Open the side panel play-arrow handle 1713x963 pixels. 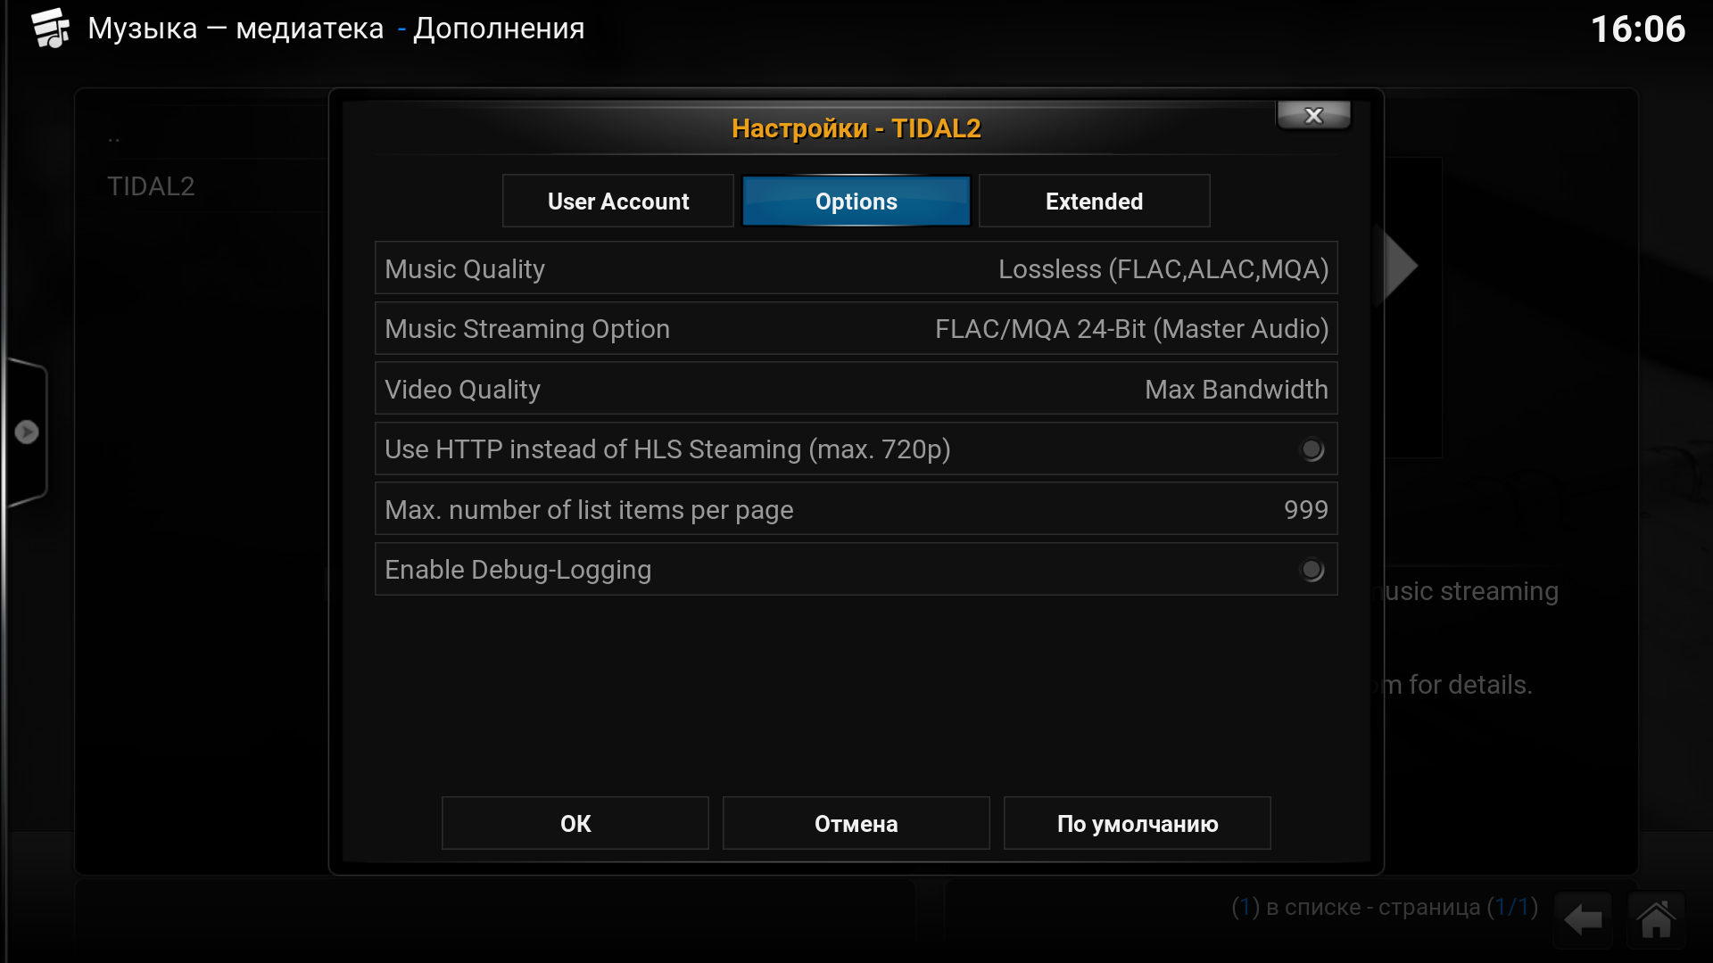(27, 432)
